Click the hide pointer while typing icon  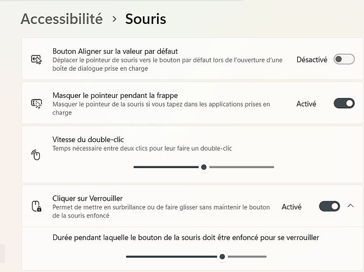click(x=36, y=103)
